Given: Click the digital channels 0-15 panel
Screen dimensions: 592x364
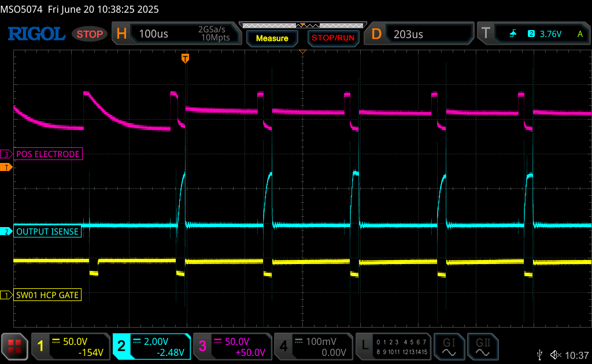Looking at the screenshot, I should (402, 347).
